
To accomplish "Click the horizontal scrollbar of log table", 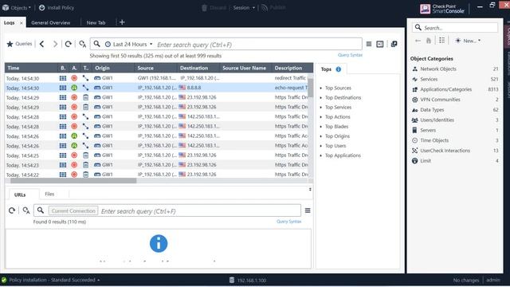I will pyautogui.click(x=73, y=181).
